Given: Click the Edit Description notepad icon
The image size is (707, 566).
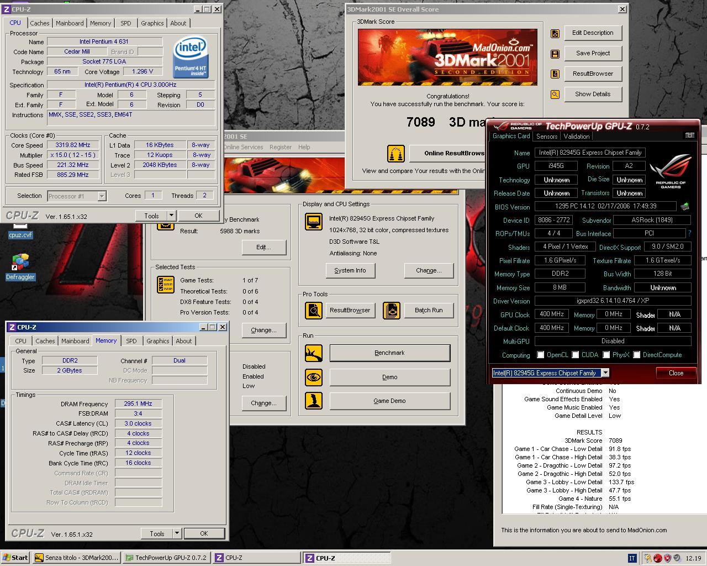Looking at the screenshot, I should coord(555,33).
